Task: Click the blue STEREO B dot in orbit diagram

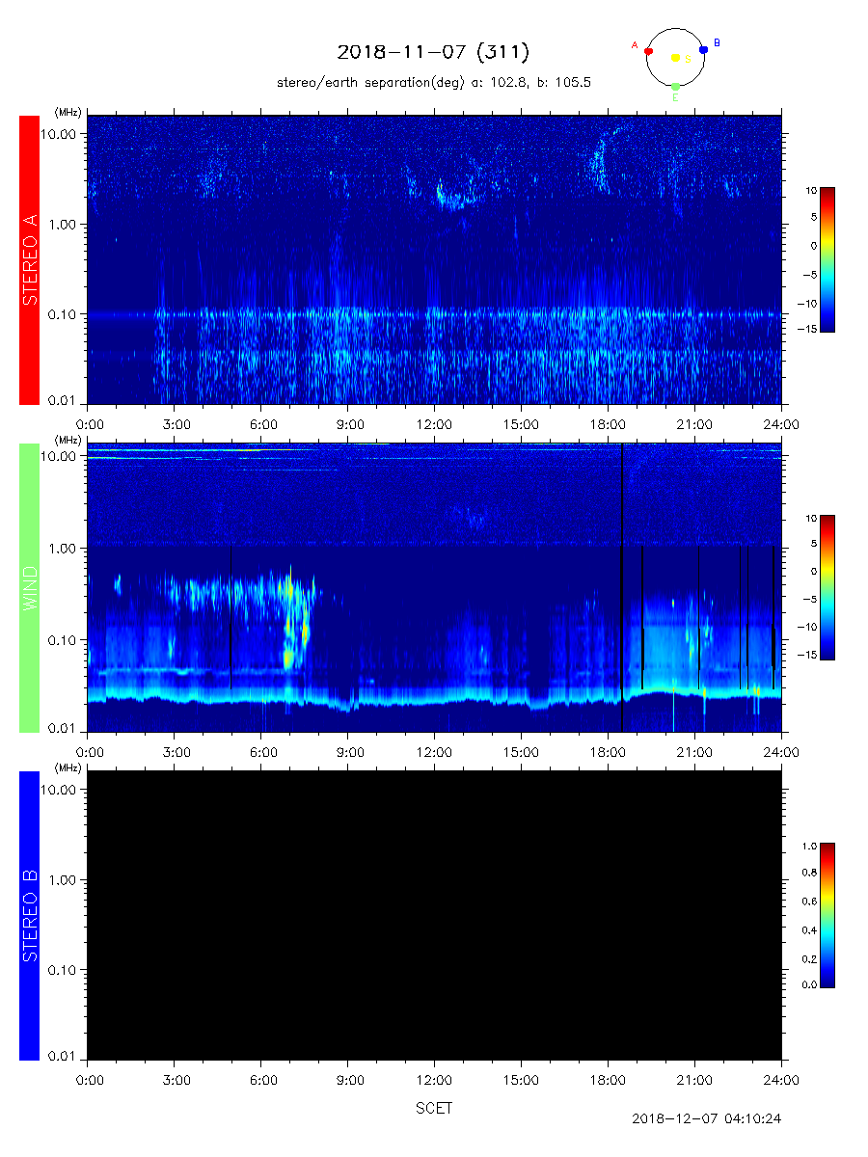Action: pyautogui.click(x=703, y=49)
